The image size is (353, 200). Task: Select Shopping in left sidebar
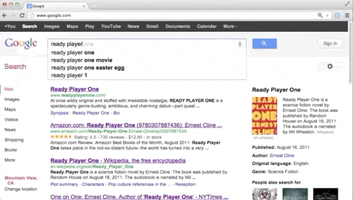[14, 140]
